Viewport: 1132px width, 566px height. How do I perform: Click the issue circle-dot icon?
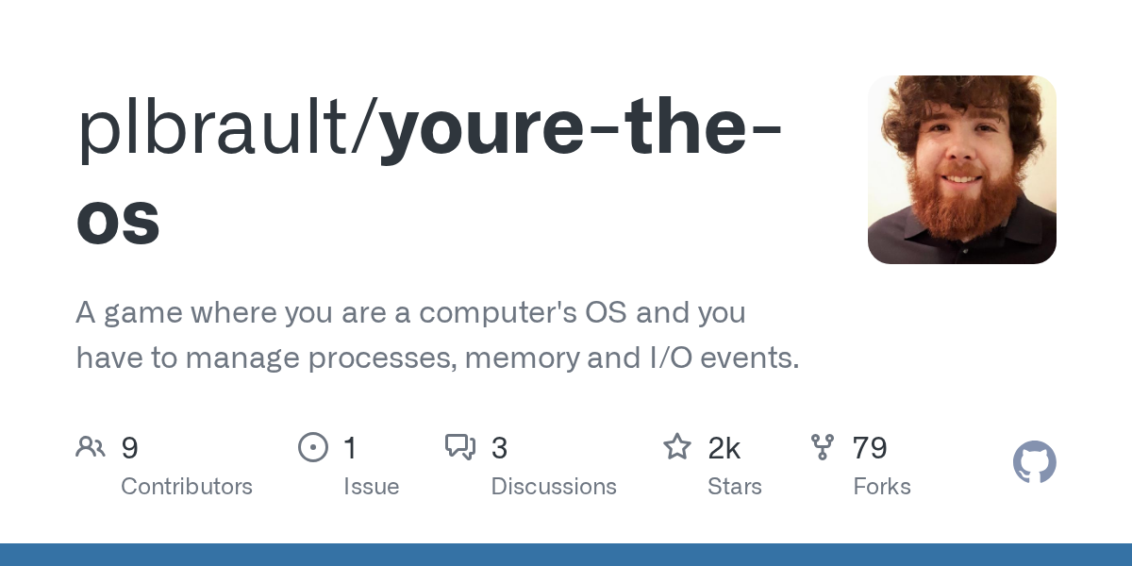click(x=312, y=447)
